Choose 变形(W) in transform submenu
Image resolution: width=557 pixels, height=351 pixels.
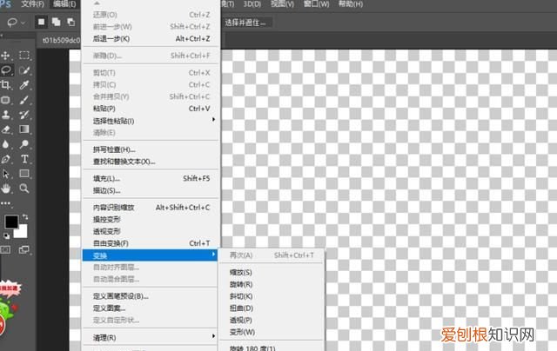[x=272, y=332]
